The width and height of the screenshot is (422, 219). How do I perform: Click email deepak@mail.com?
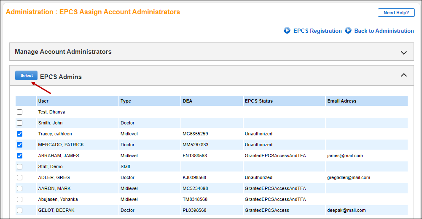(347, 211)
